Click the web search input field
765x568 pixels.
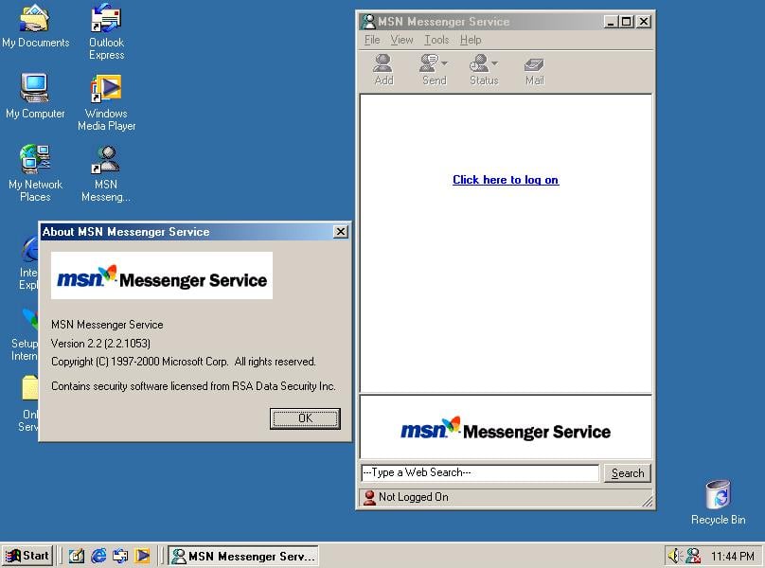tap(478, 472)
